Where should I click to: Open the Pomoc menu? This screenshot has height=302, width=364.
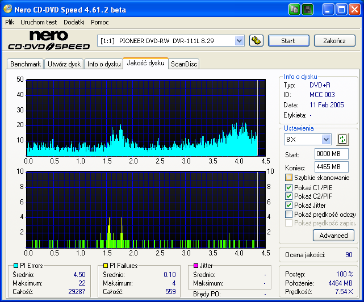point(100,22)
